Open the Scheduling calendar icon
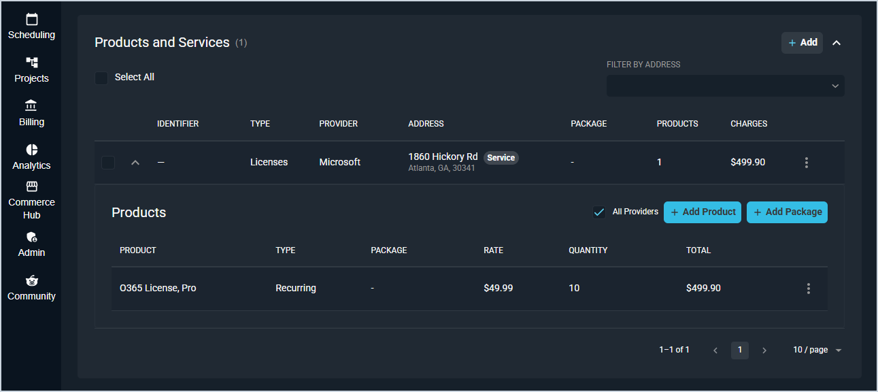Image resolution: width=878 pixels, height=392 pixels. coord(31,20)
